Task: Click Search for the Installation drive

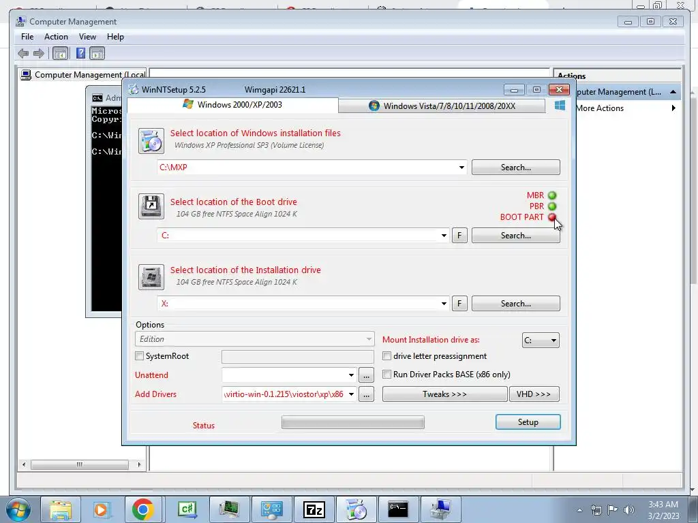Action: [516, 303]
